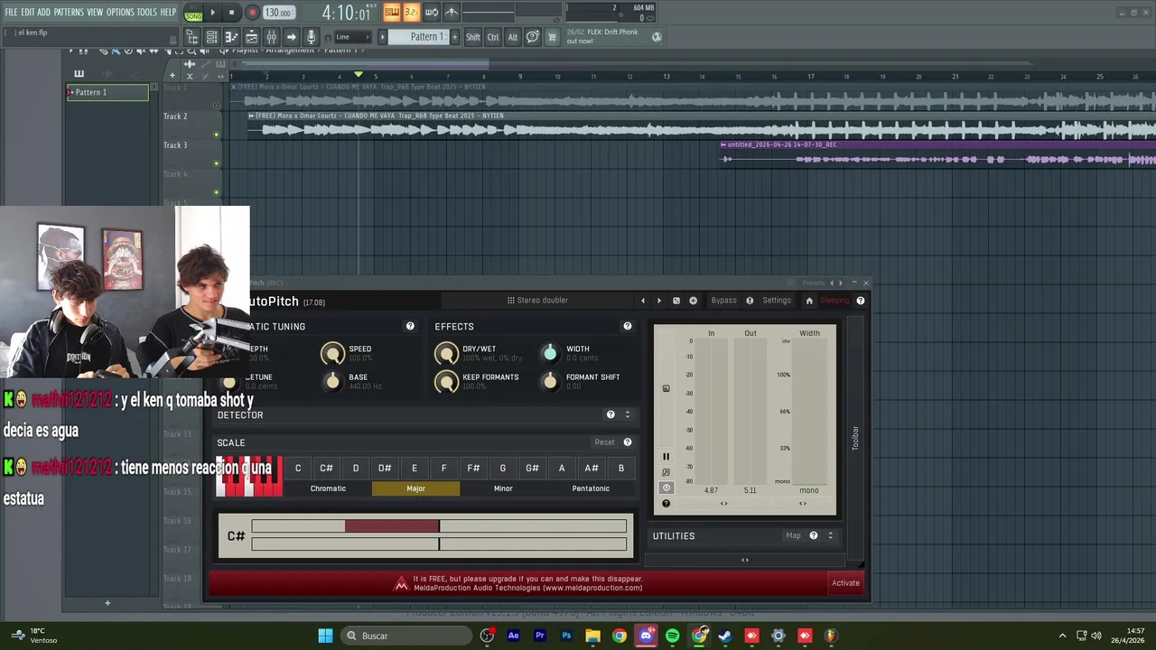Open the Stereo doubler preset selector
Screen dimensions: 1156x650
pyautogui.click(x=537, y=301)
